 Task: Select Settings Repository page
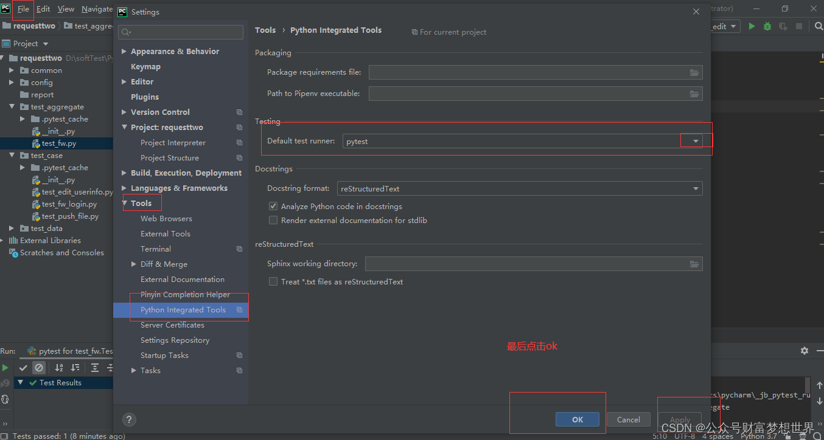175,340
